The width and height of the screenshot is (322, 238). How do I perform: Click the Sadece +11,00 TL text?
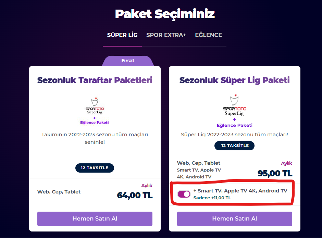coord(212,198)
